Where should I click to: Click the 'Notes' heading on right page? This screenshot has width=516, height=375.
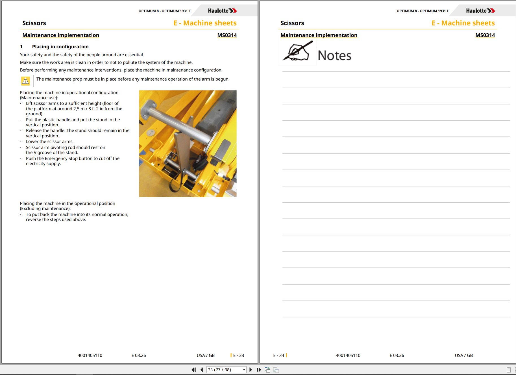334,55
